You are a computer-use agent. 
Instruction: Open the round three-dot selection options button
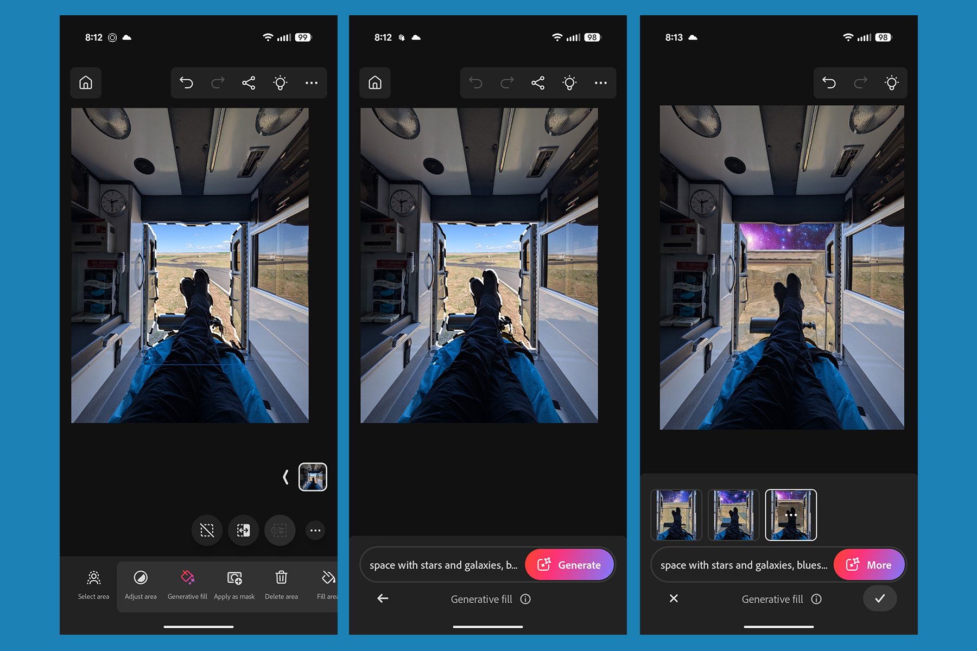(x=315, y=530)
